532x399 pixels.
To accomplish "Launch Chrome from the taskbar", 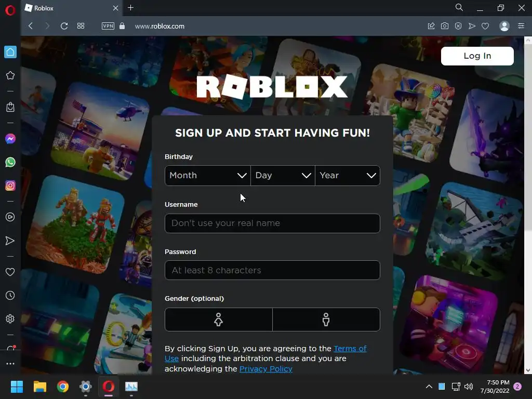I will pyautogui.click(x=63, y=387).
